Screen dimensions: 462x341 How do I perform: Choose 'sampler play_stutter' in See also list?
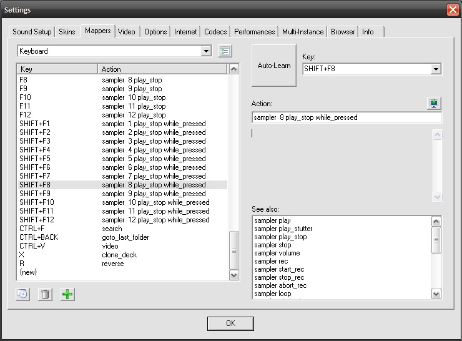click(x=283, y=229)
